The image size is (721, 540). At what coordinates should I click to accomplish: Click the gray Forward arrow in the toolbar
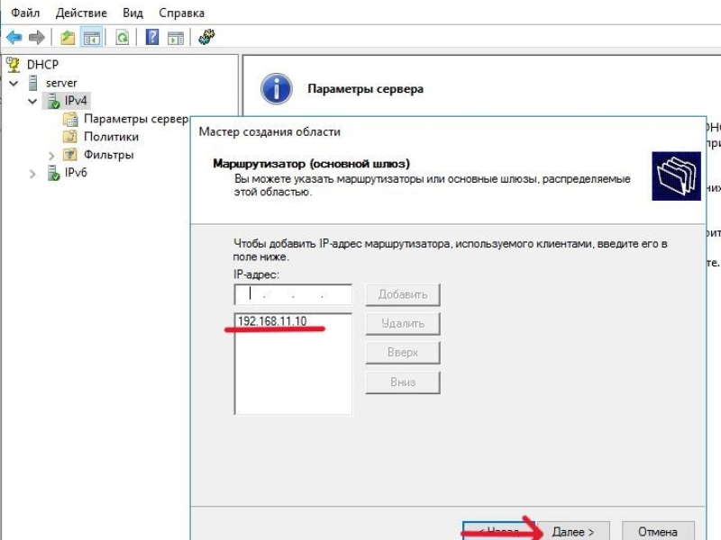click(37, 37)
